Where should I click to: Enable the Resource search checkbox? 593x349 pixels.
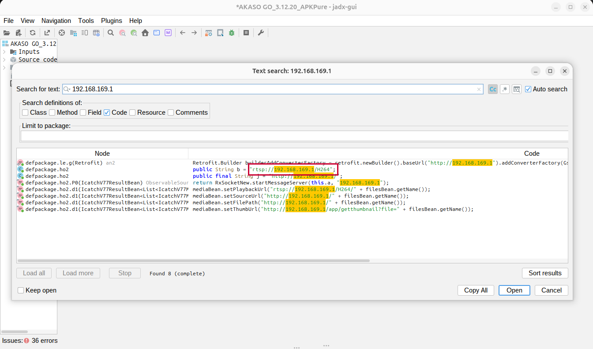[x=133, y=113]
